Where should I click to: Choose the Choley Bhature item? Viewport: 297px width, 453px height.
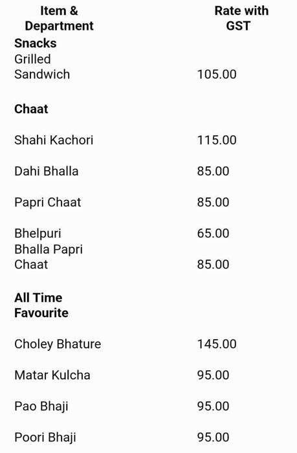click(58, 344)
